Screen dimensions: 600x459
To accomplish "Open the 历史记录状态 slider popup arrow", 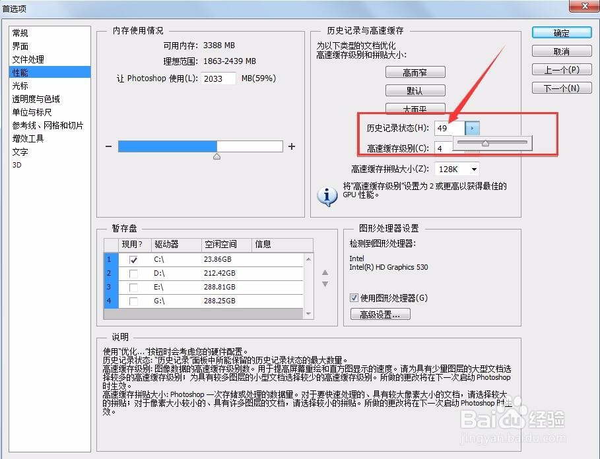I will (472, 128).
